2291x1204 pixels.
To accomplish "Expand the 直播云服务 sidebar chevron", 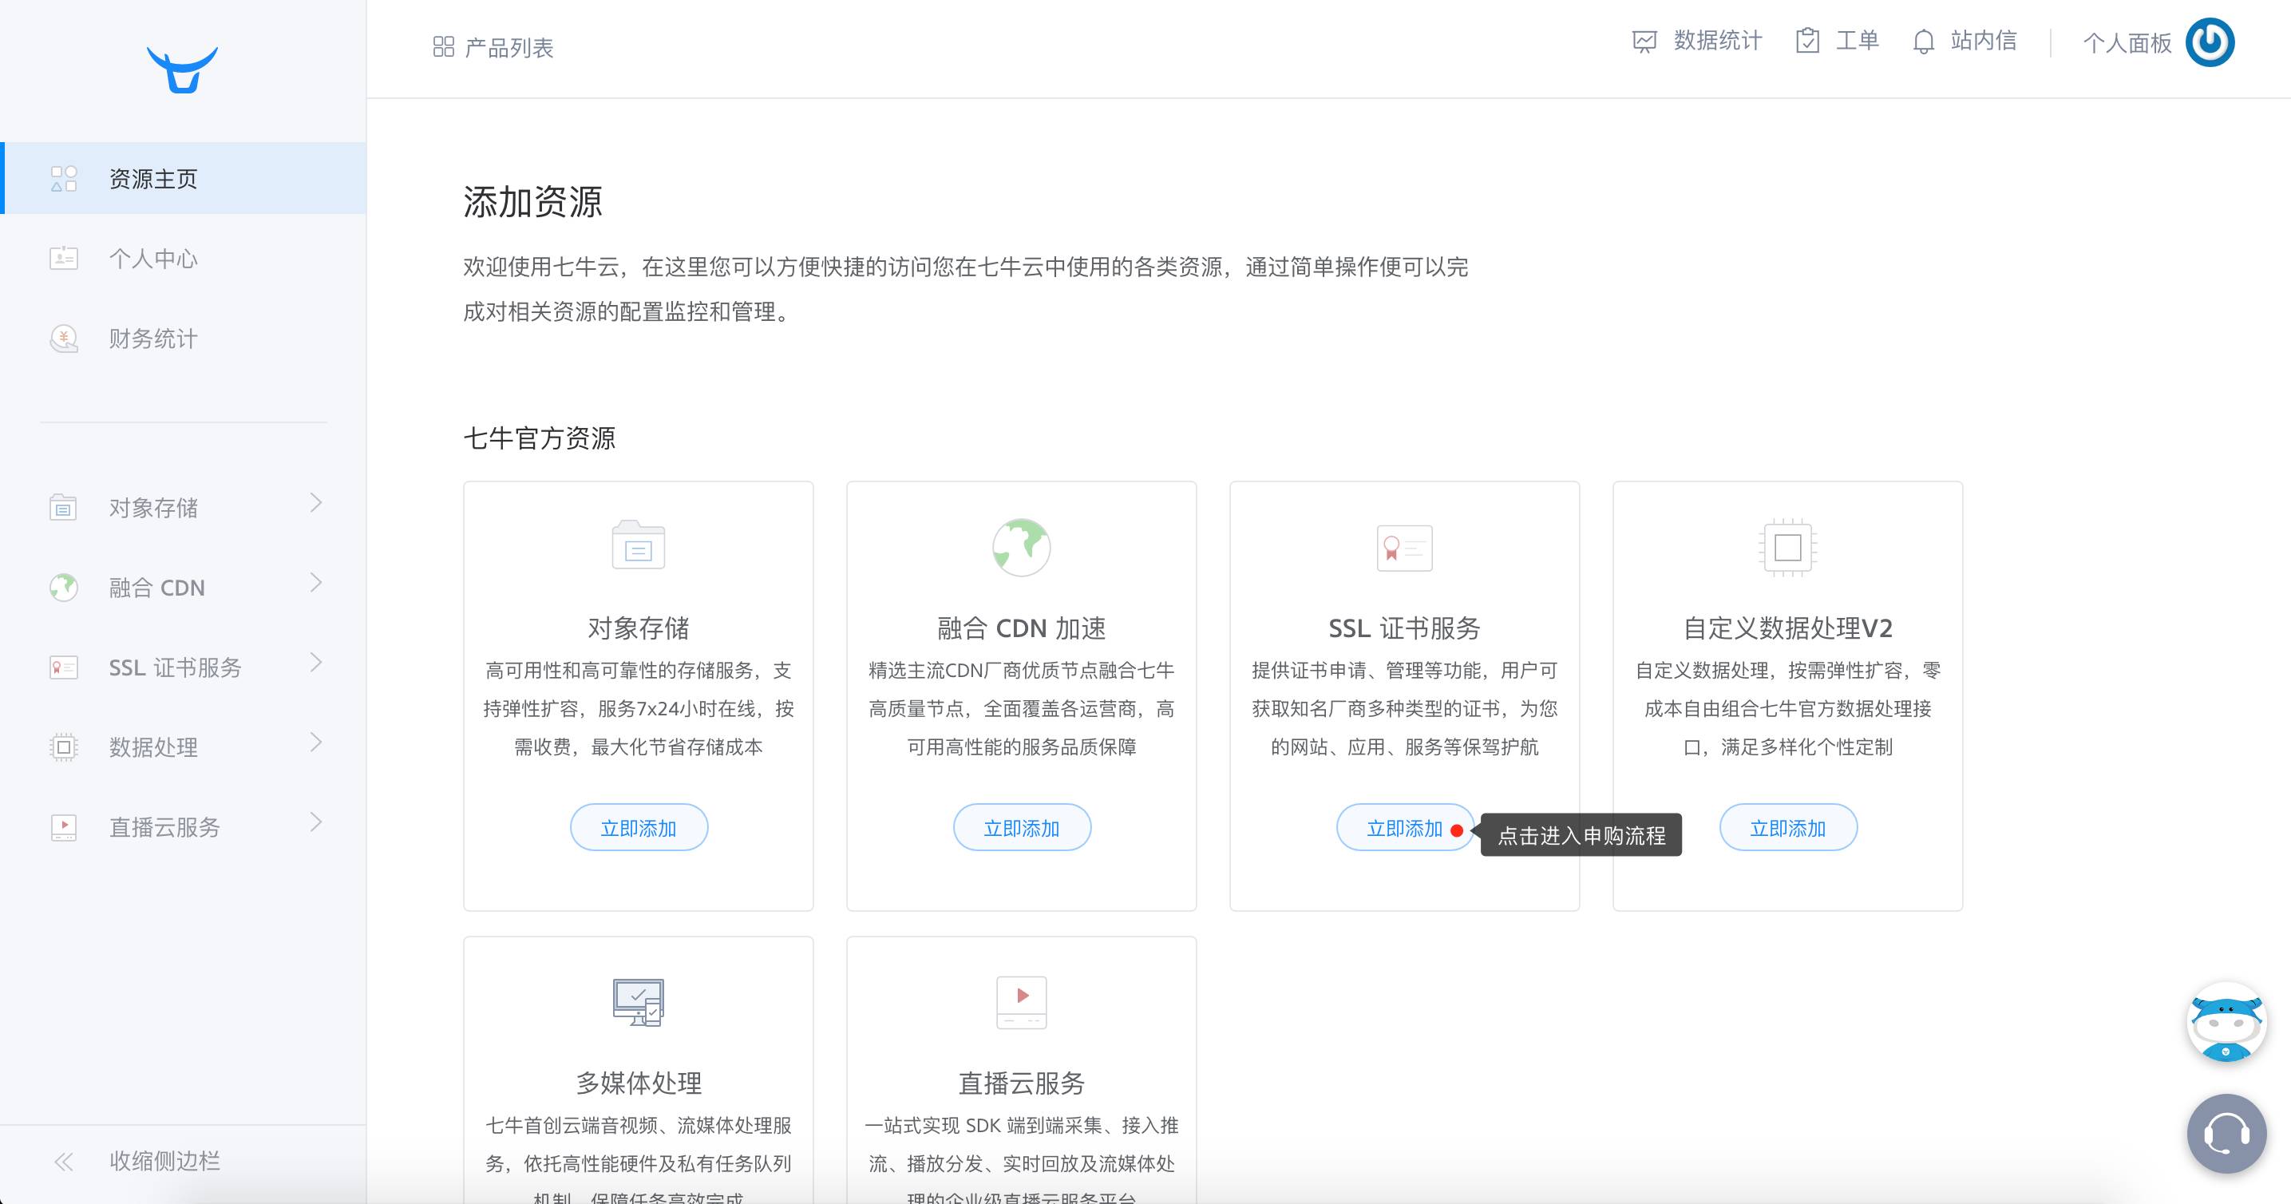I will (x=316, y=822).
